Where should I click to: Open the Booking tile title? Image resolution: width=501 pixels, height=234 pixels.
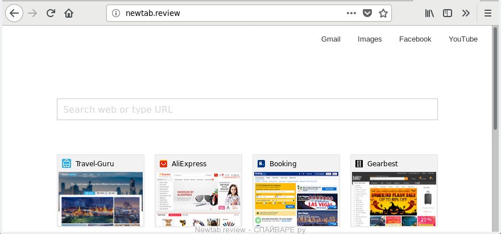pos(283,163)
